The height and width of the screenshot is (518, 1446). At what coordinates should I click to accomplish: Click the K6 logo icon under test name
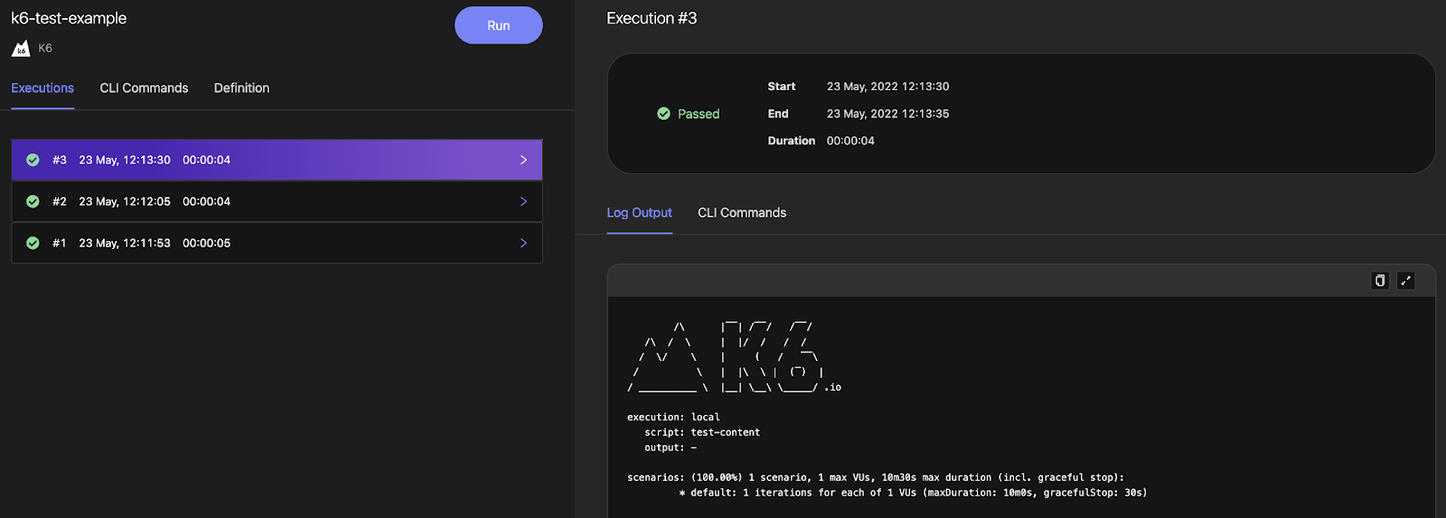click(x=21, y=49)
